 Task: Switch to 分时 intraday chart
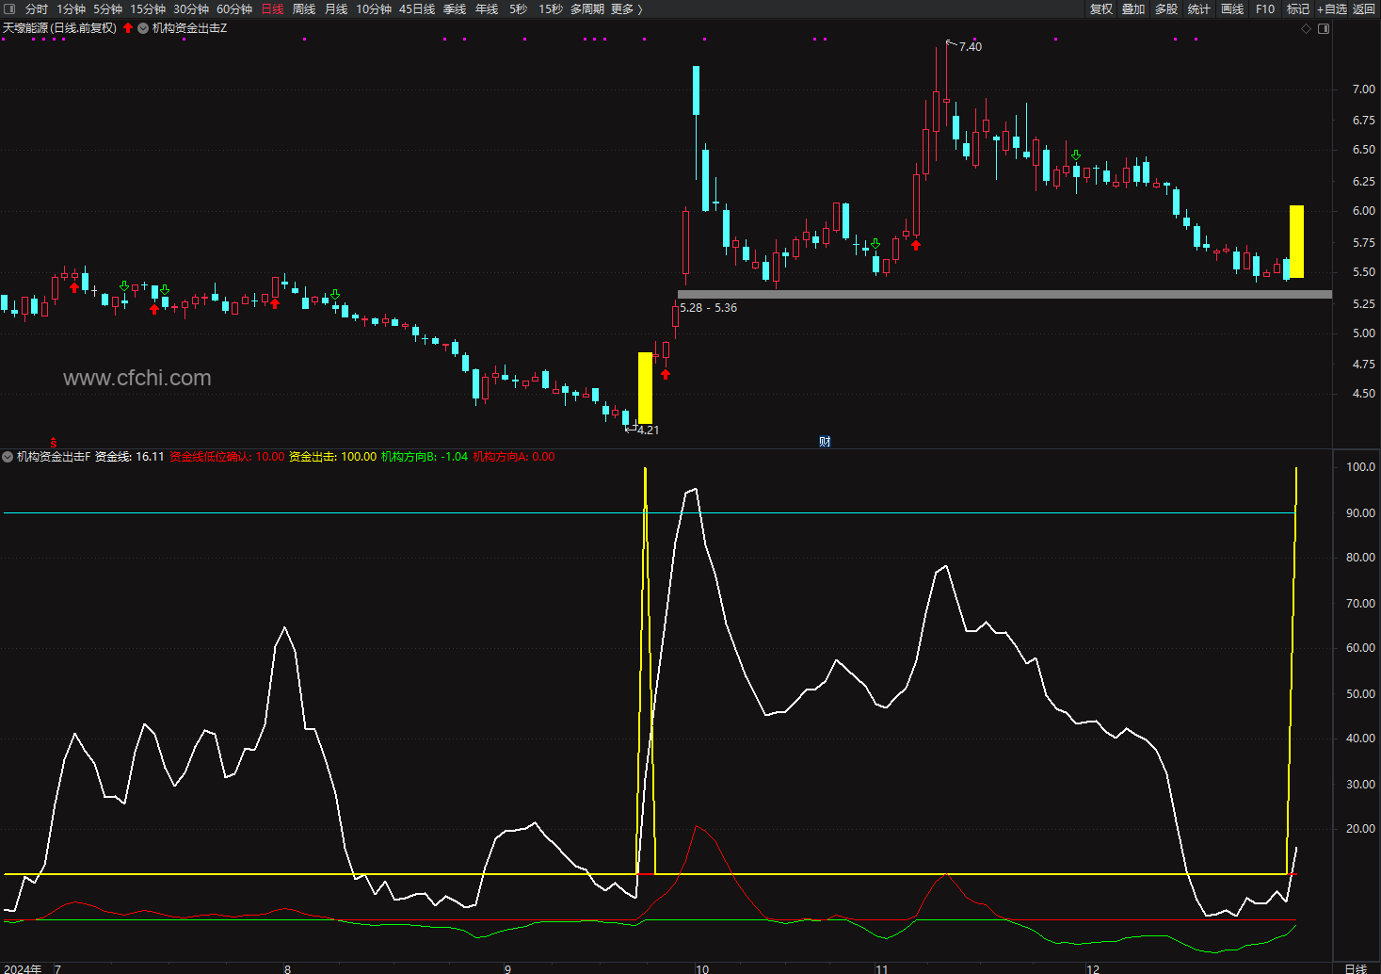pyautogui.click(x=37, y=8)
